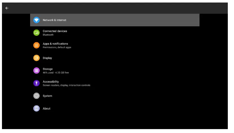The width and height of the screenshot is (234, 133).
Task: Click the "46% used - 4.35 GB free" text
Action: (x=56, y=73)
